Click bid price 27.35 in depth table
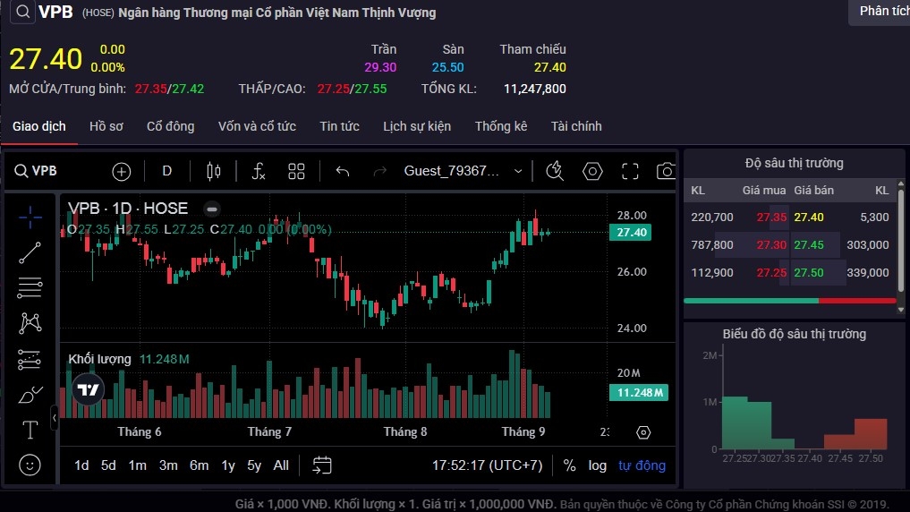The width and height of the screenshot is (910, 512). (x=771, y=218)
